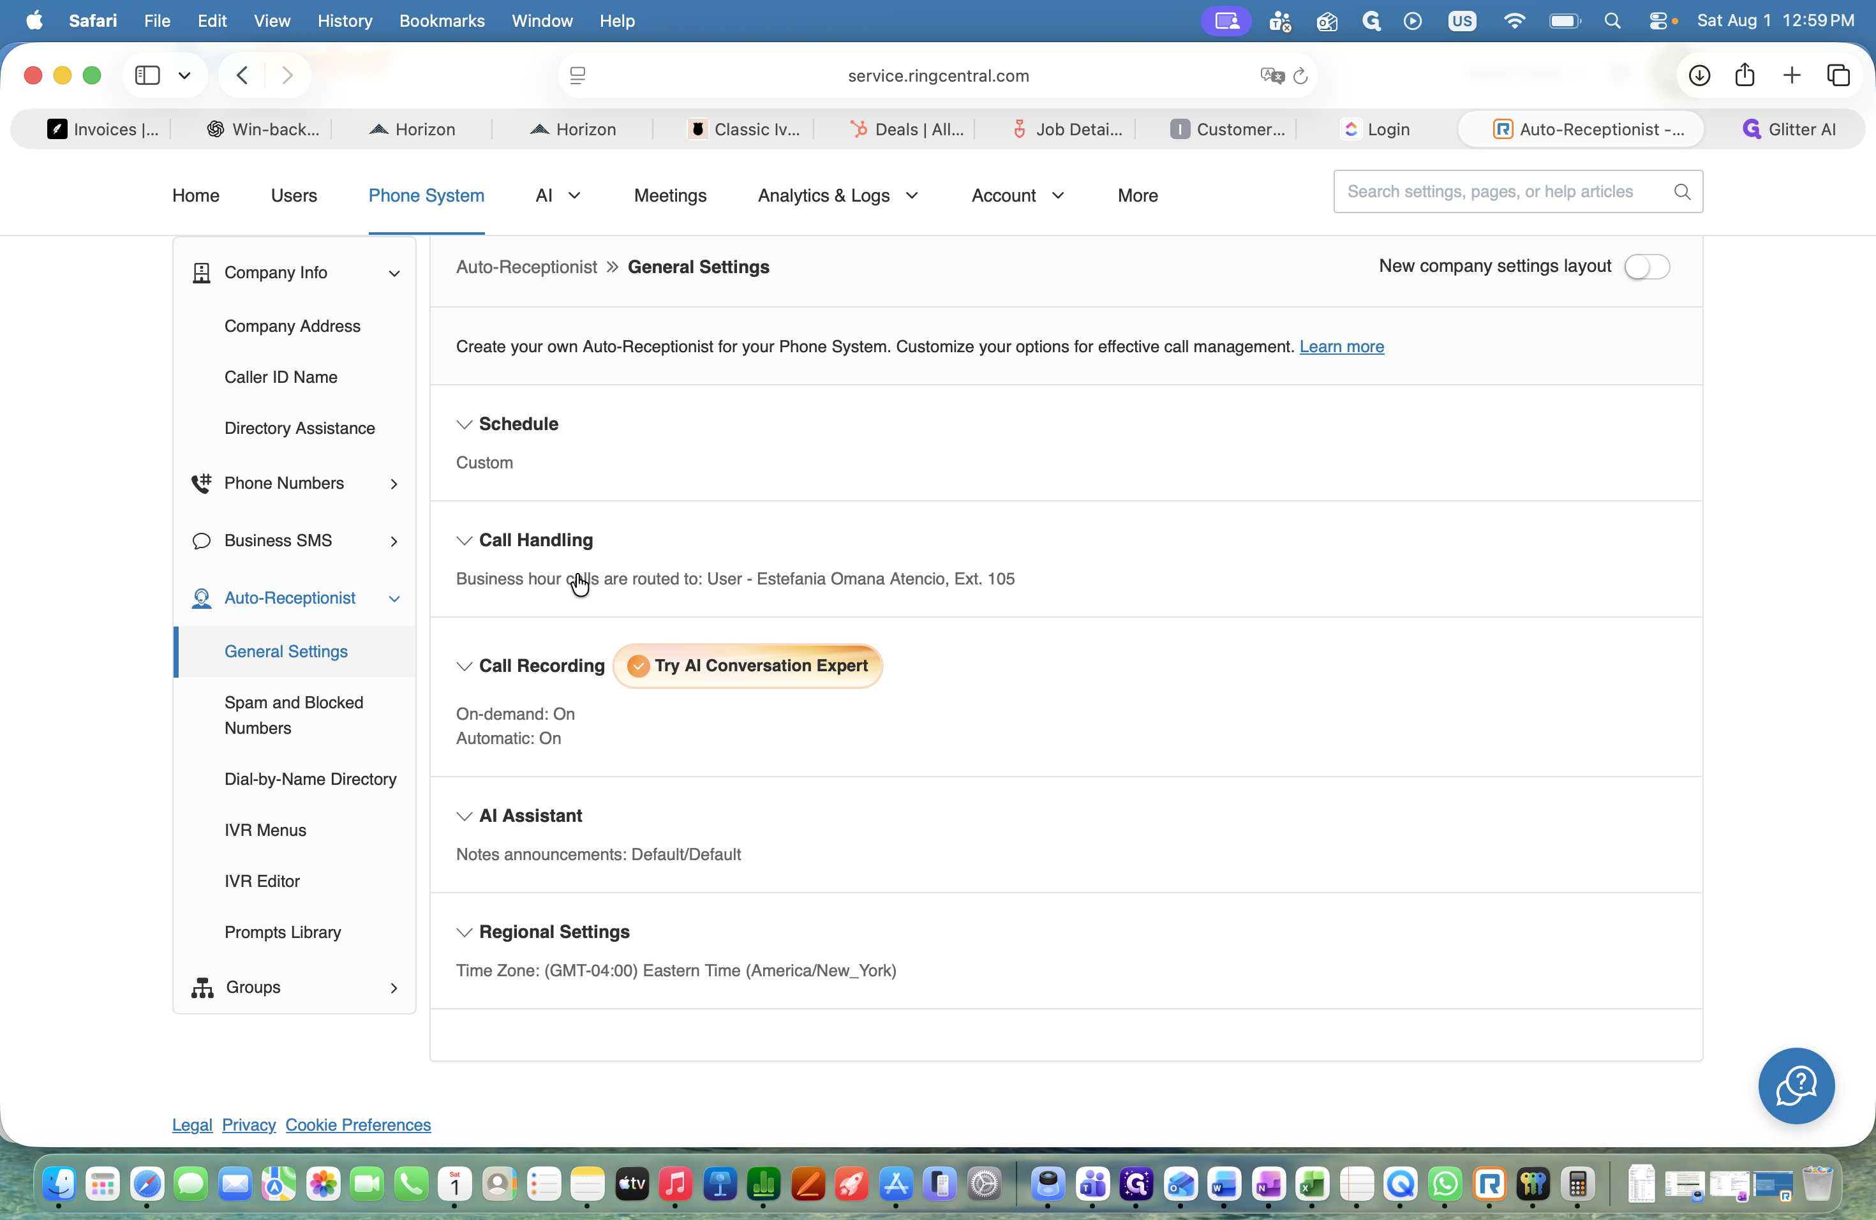Select Company Address in sidebar

[292, 326]
